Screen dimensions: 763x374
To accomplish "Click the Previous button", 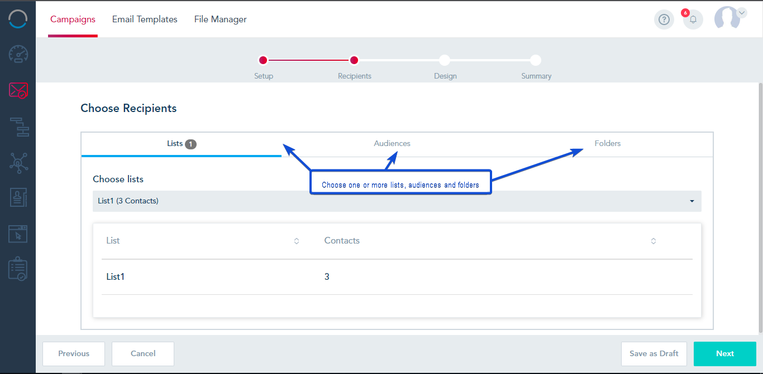I will click(x=74, y=353).
